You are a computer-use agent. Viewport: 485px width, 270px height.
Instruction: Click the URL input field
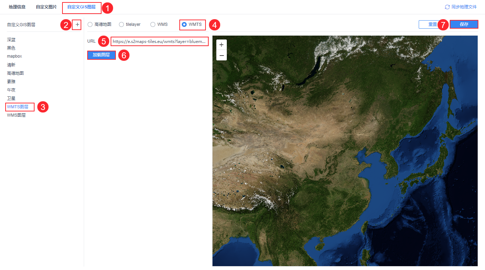tap(160, 41)
